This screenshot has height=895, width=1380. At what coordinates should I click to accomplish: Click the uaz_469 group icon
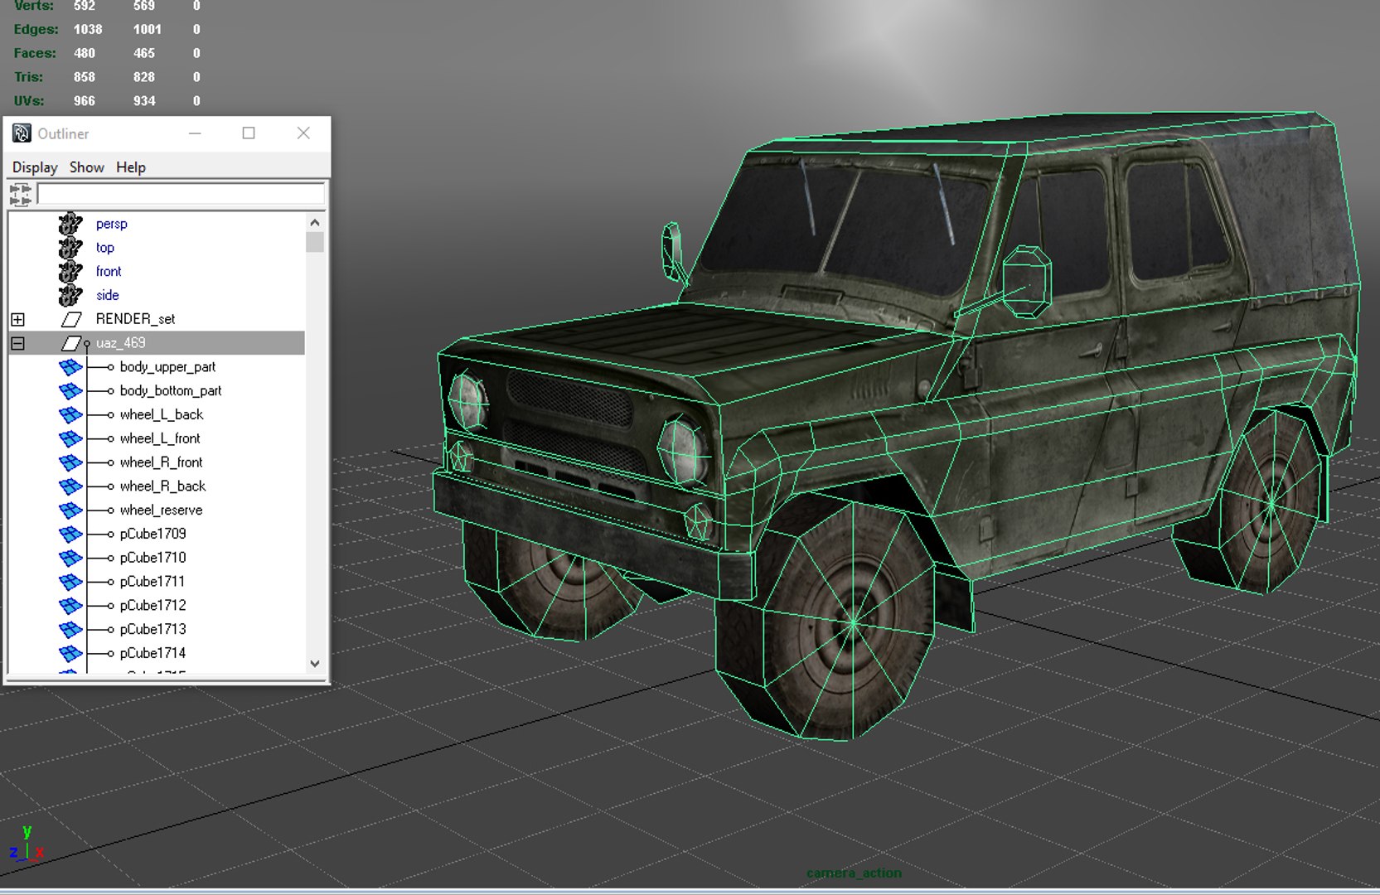coord(72,343)
